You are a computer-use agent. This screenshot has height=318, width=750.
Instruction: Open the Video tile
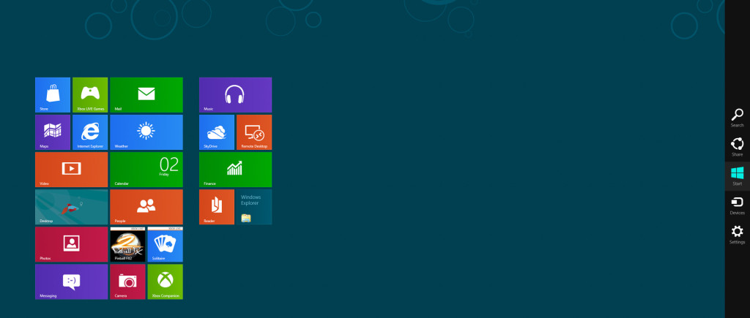(71, 170)
